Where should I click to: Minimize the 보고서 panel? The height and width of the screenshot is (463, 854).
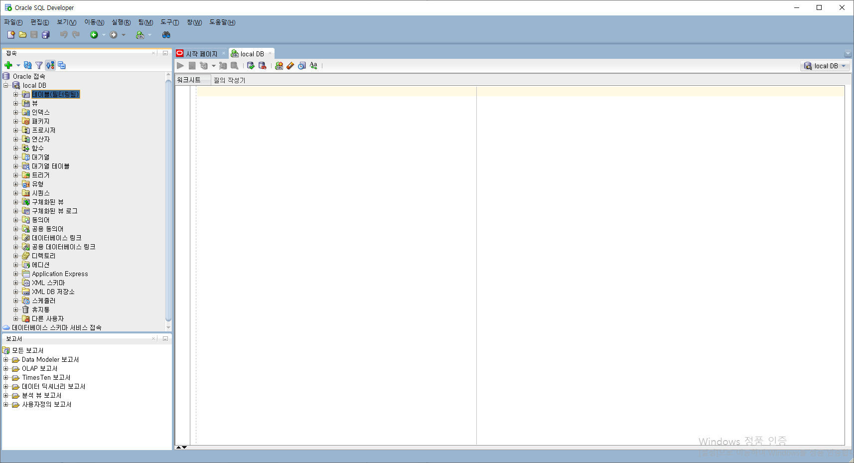165,338
